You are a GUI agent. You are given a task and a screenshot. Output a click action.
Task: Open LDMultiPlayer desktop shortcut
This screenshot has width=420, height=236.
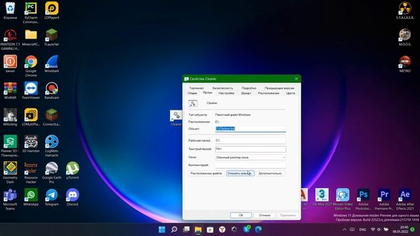pyautogui.click(x=31, y=117)
